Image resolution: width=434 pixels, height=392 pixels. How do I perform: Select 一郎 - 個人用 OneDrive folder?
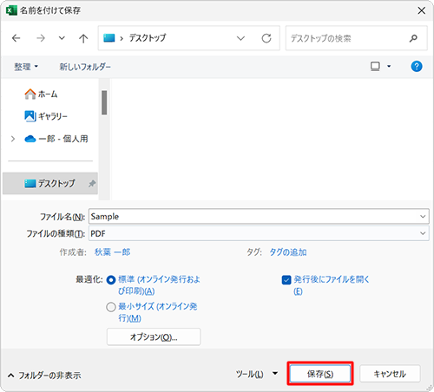click(56, 139)
